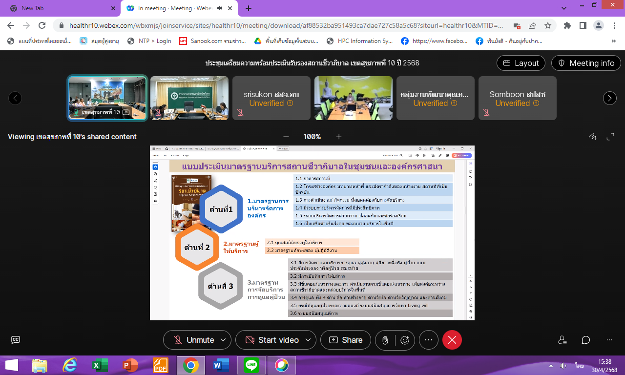
Task: Click the camera blocked icon in address bar
Action: (x=517, y=25)
